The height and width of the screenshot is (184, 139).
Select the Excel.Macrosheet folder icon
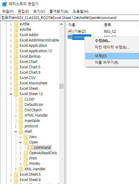(x=16, y=83)
